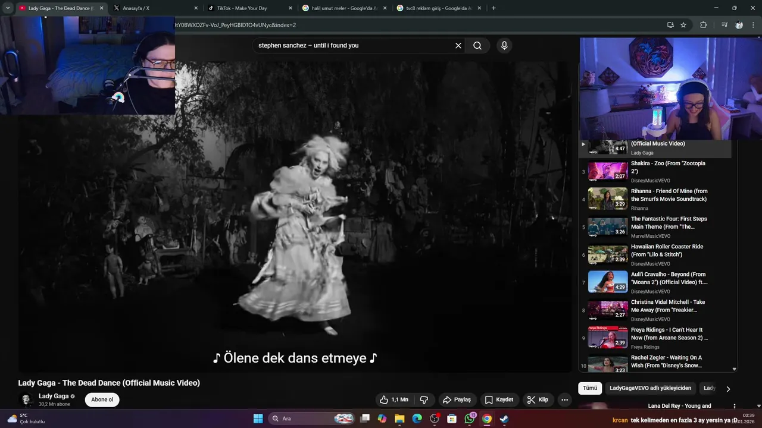Open Microsoft Edge from the taskbar
The height and width of the screenshot is (428, 762).
point(417,418)
